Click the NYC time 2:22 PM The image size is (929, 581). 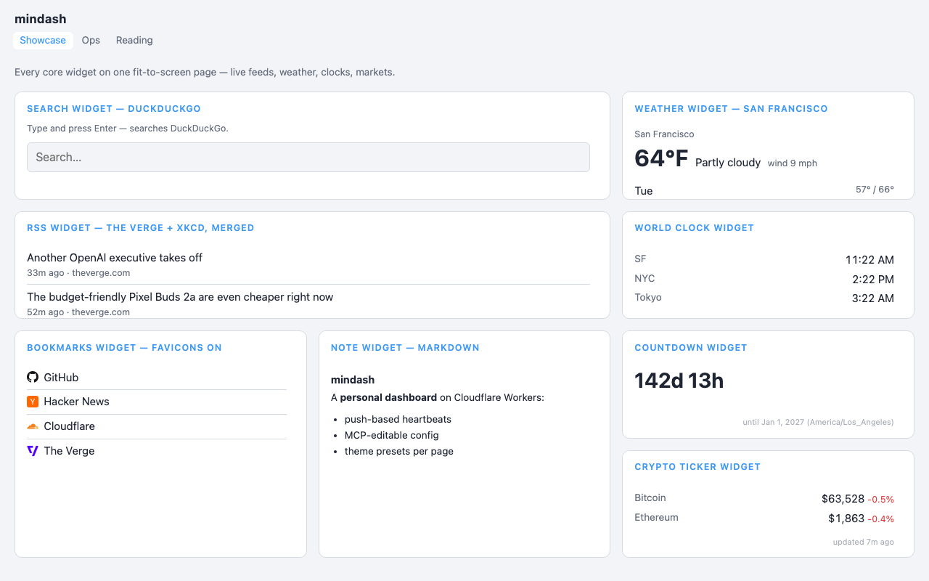873,280
